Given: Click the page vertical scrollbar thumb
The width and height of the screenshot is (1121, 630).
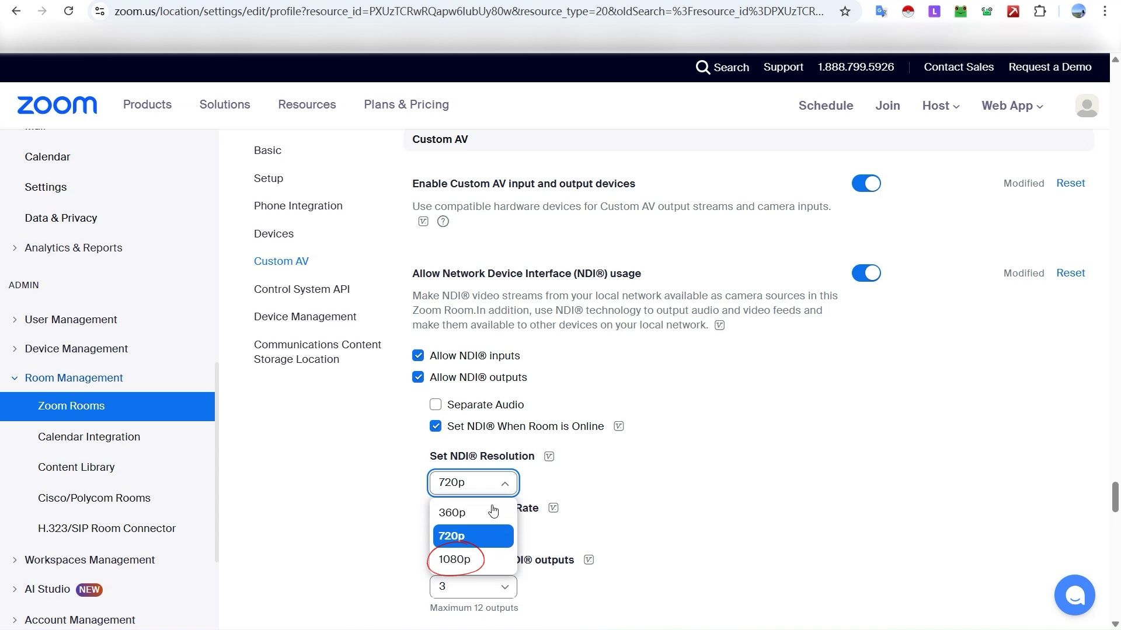Looking at the screenshot, I should coord(1115,497).
